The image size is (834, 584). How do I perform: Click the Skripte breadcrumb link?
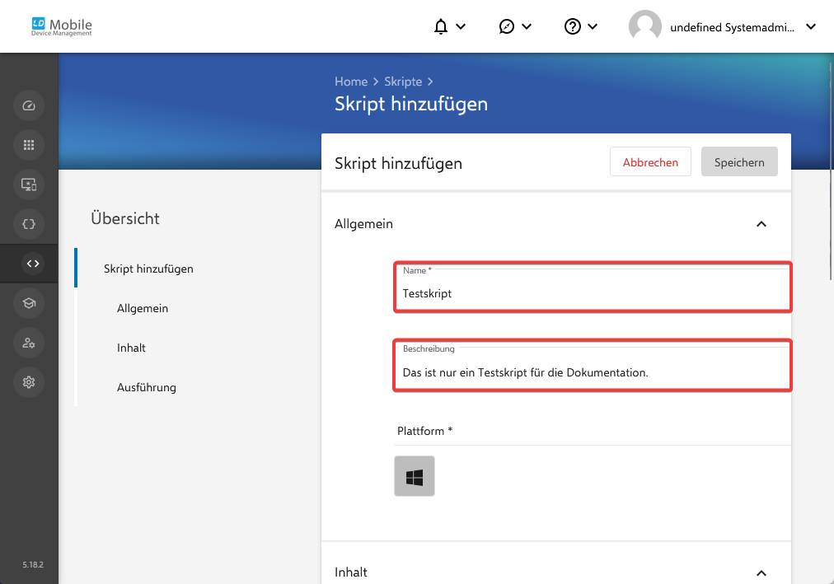[403, 82]
